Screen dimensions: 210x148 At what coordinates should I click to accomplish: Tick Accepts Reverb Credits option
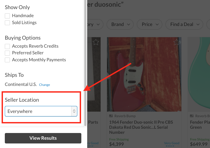(x=7, y=46)
